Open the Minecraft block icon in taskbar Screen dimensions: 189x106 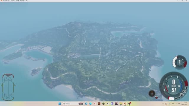pos(103,104)
